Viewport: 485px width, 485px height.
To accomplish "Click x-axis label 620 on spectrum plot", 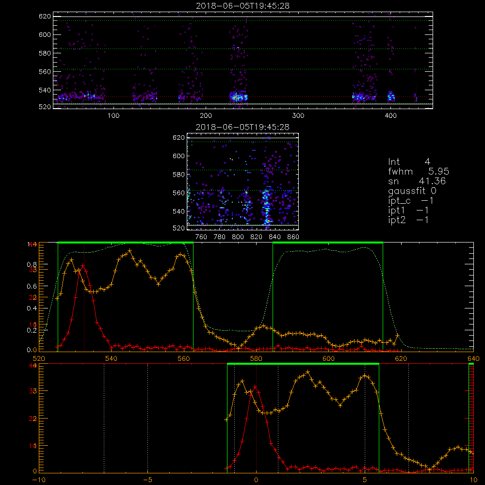I will pyautogui.click(x=401, y=359).
